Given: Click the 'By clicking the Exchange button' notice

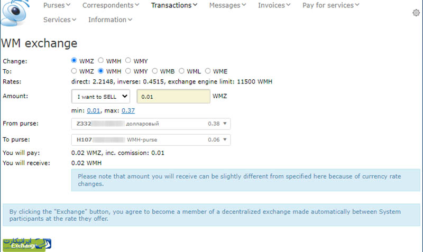Looking at the screenshot, I should point(212,215).
